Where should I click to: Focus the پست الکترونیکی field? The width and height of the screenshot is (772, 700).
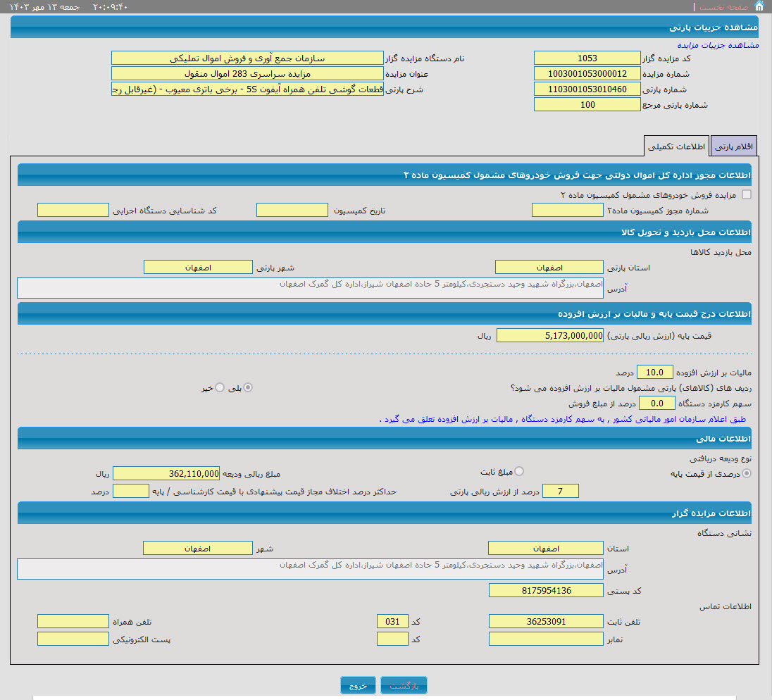(73, 639)
